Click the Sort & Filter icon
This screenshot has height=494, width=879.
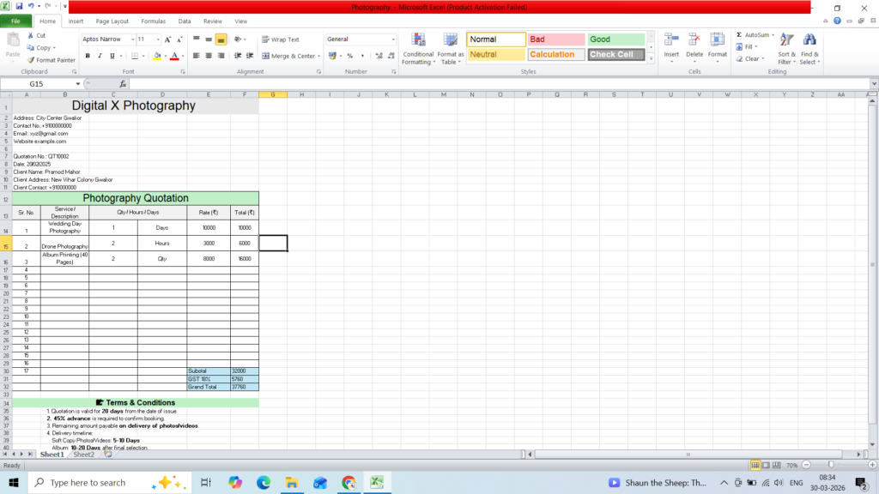point(786,40)
